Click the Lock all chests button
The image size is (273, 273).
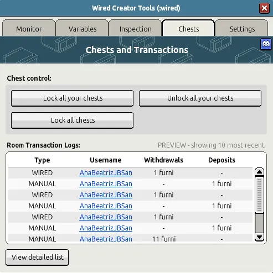click(x=72, y=120)
